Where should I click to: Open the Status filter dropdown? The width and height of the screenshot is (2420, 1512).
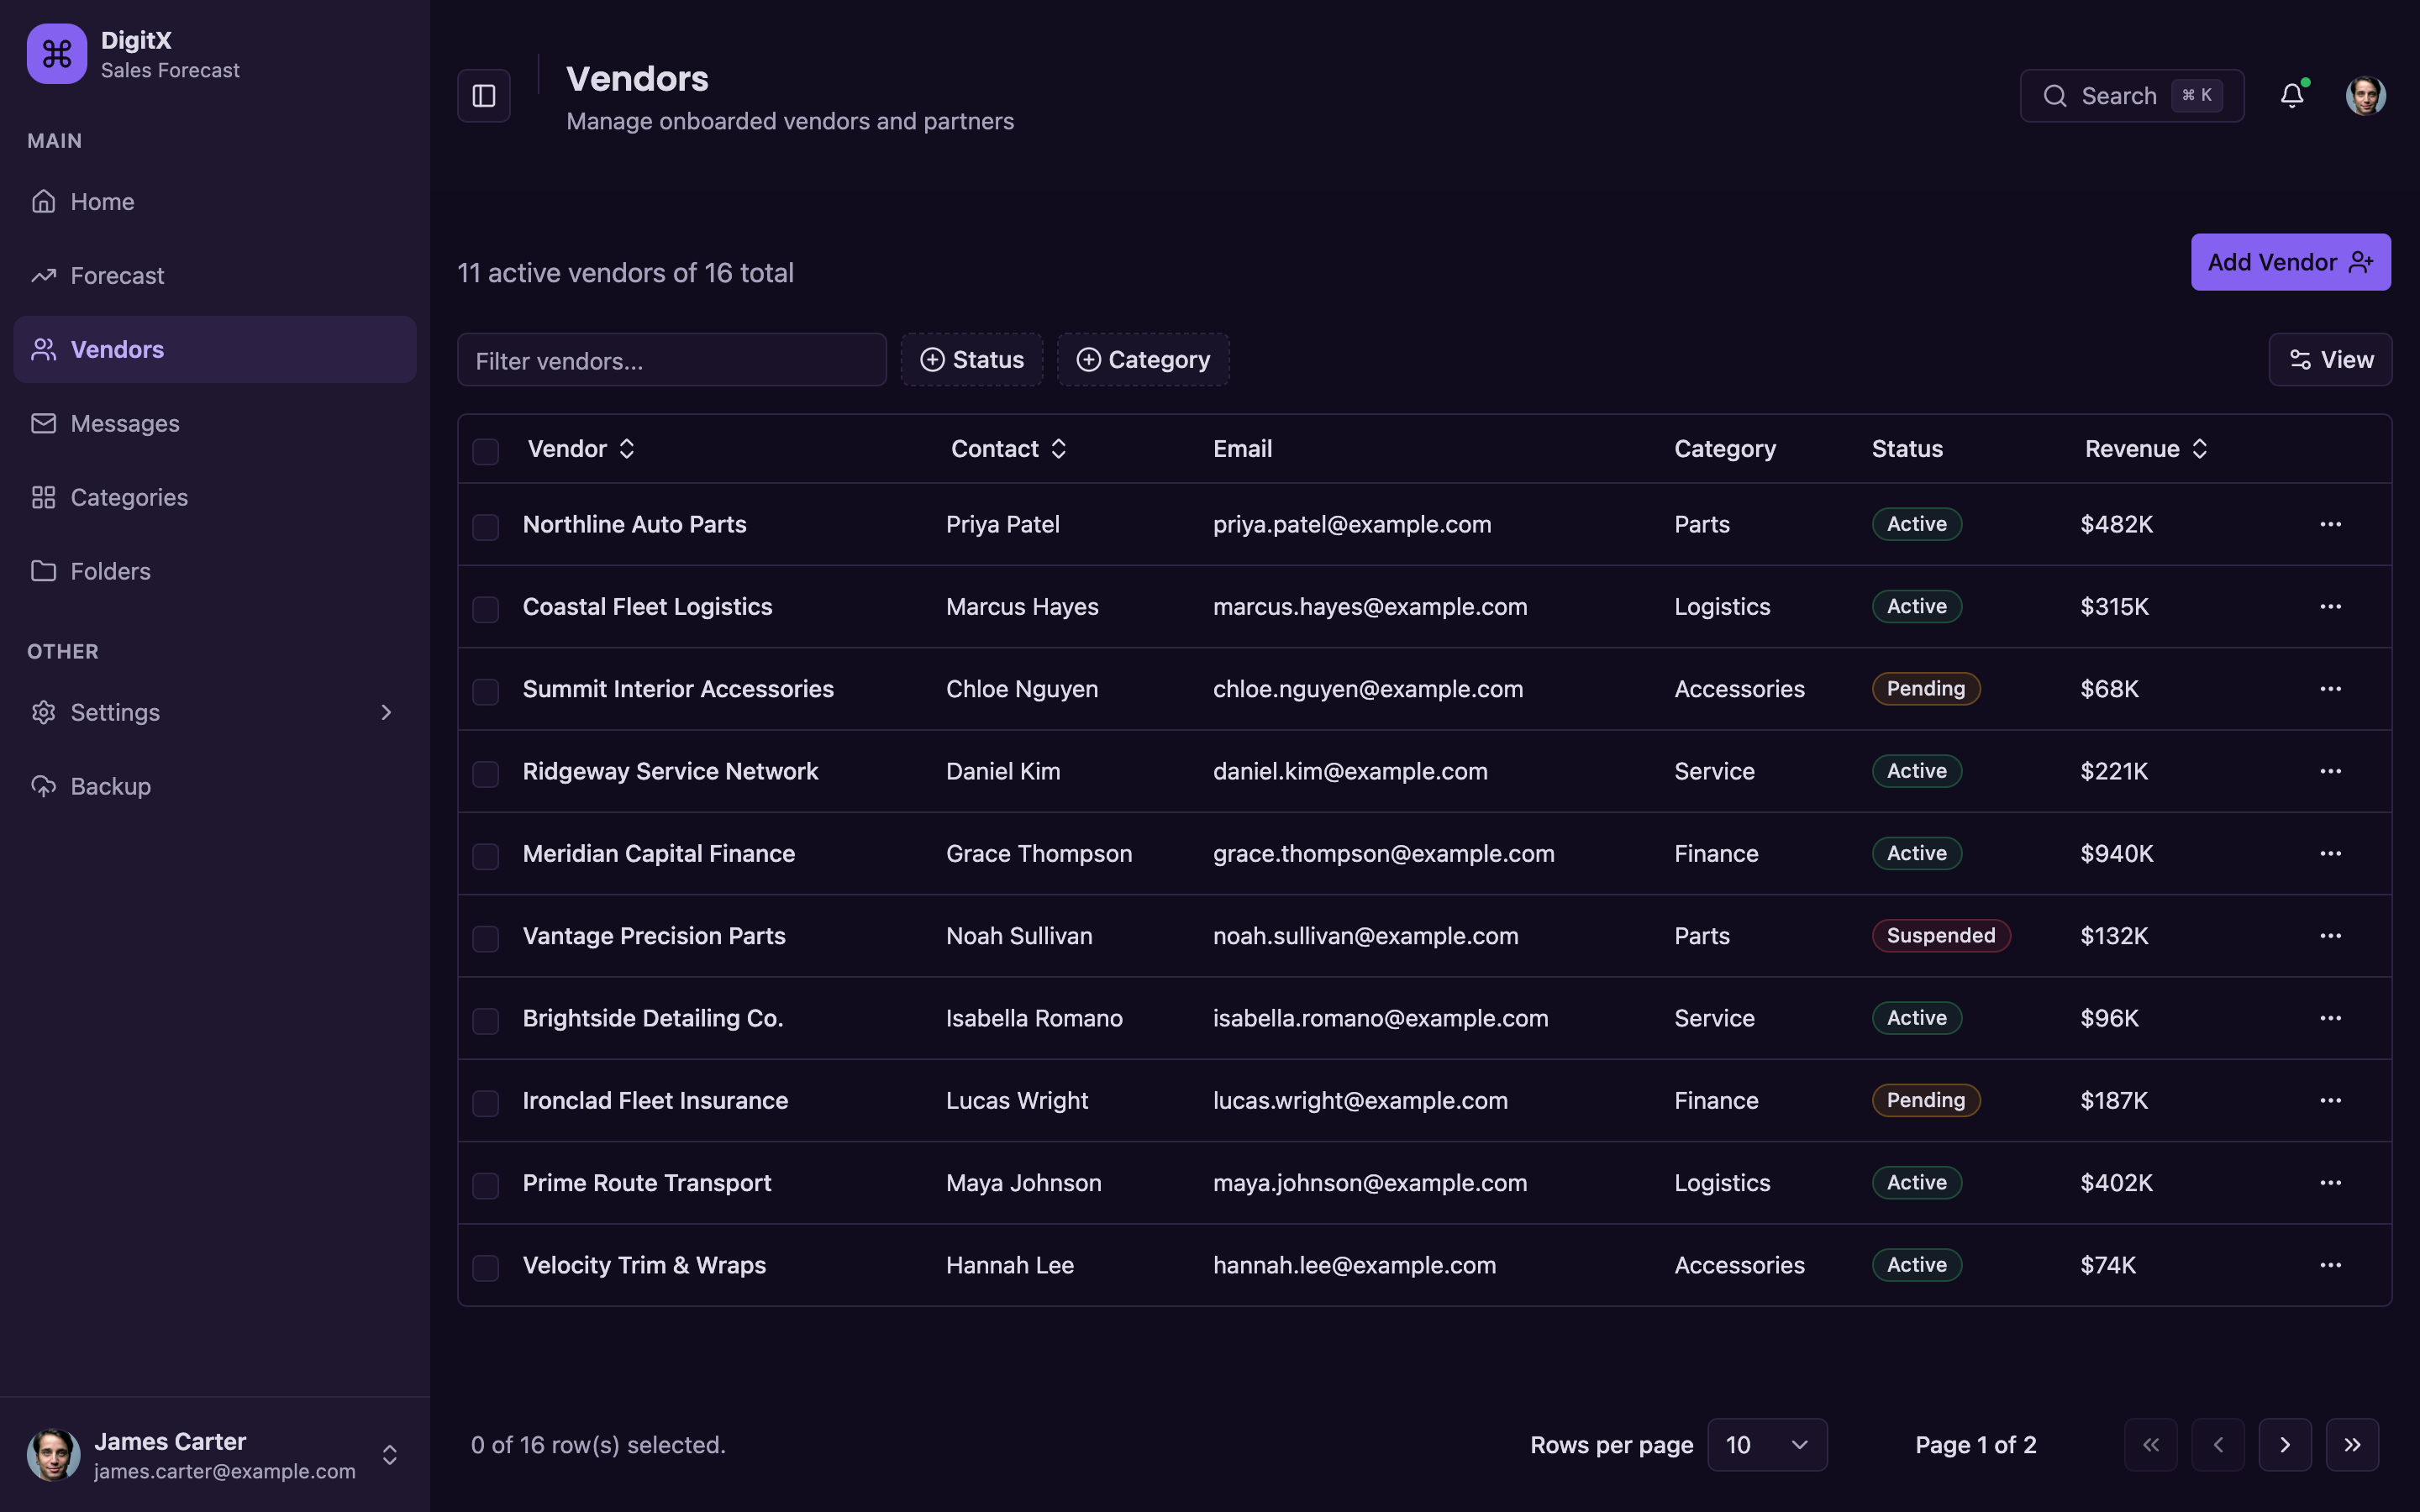[972, 360]
